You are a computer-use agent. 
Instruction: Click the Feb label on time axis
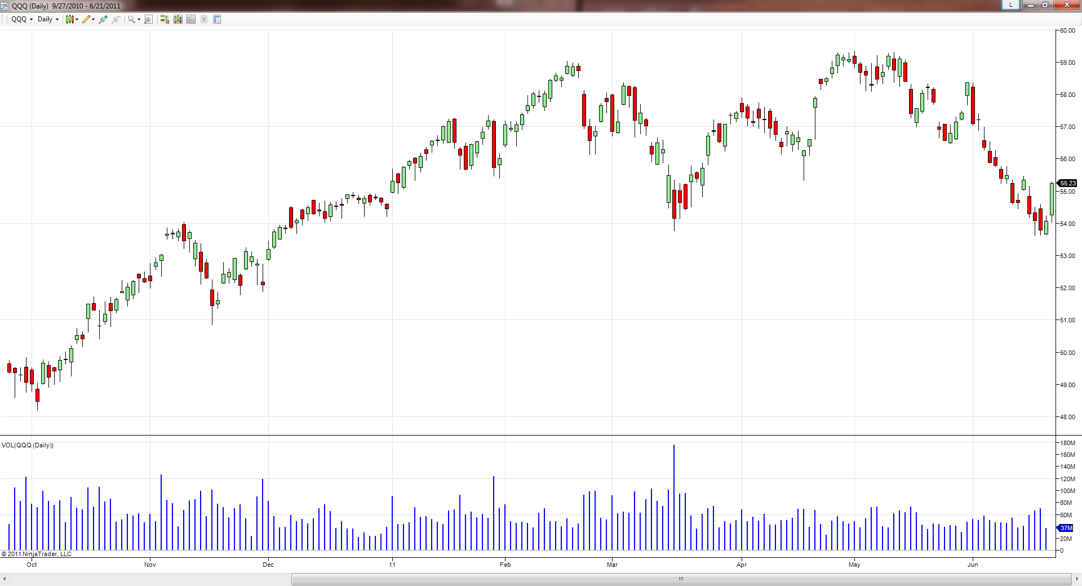pyautogui.click(x=505, y=565)
